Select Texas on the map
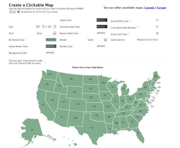Viewport: 180px width, 148px height. point(92,128)
